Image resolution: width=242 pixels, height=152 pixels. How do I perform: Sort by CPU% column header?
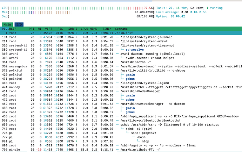[x=85, y=29]
